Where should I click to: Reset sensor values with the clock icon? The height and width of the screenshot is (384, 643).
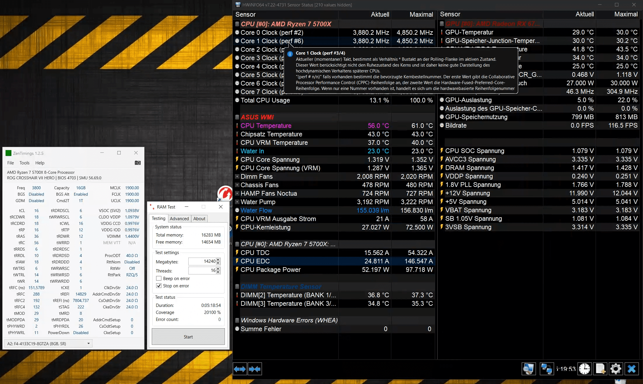585,369
